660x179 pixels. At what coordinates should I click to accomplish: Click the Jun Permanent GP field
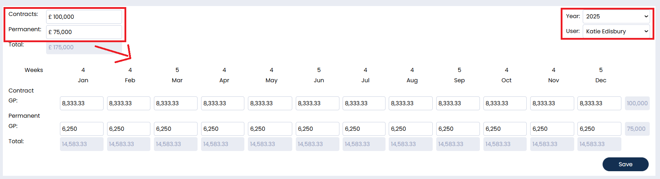[317, 129]
